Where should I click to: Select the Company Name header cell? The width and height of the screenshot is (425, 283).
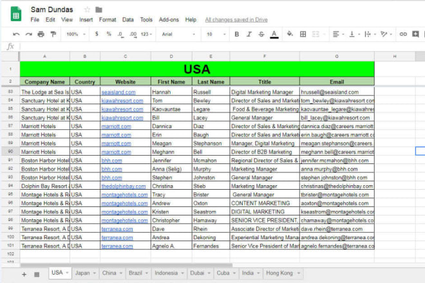pos(44,82)
